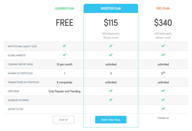Click the $340 Pro price
192x131 pixels.
click(163, 23)
